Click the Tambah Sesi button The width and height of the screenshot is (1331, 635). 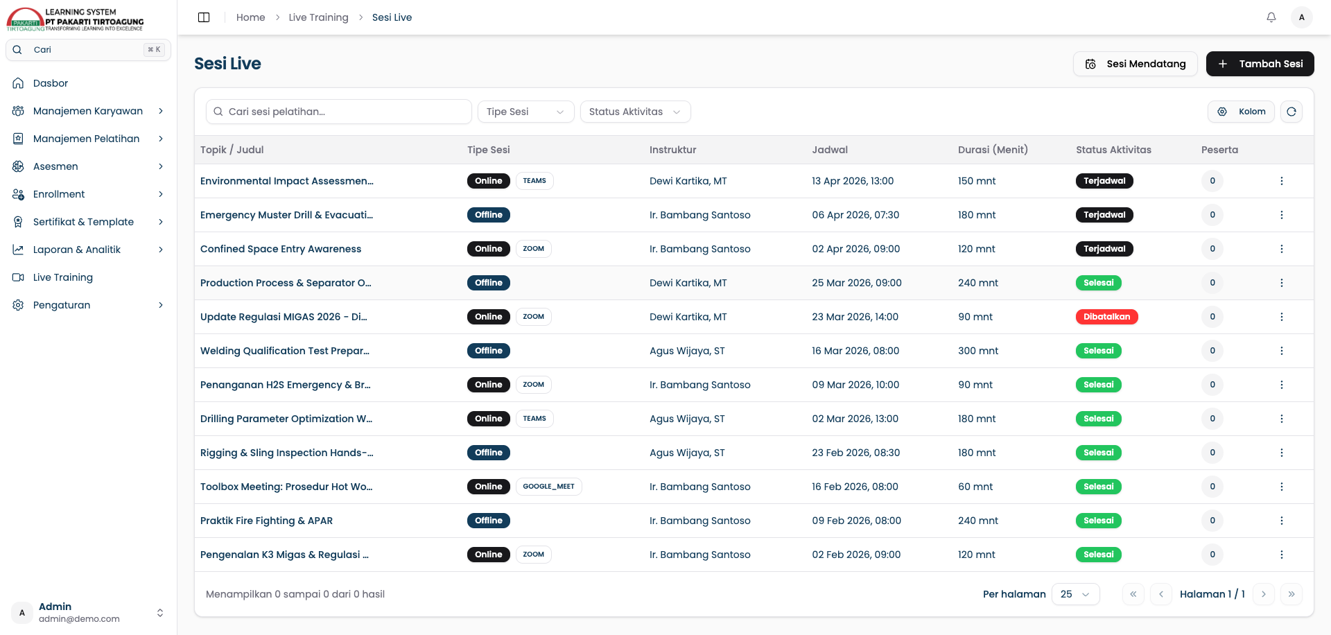[x=1260, y=64]
